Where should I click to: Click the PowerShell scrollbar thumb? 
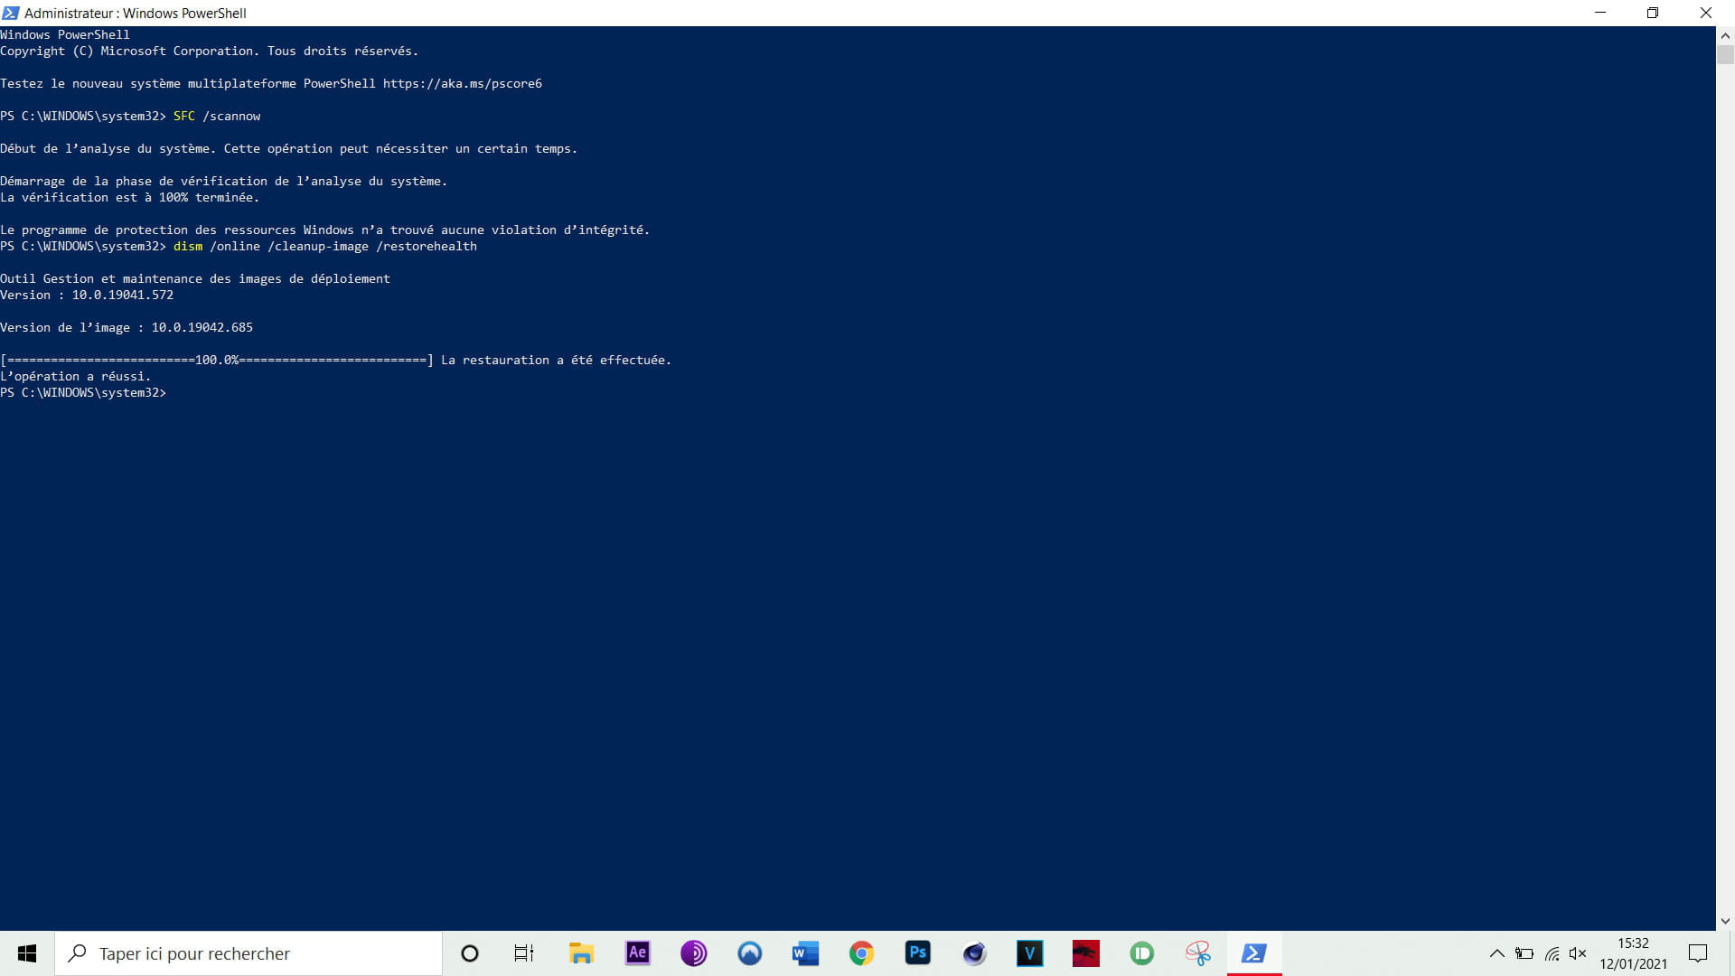tap(1725, 54)
